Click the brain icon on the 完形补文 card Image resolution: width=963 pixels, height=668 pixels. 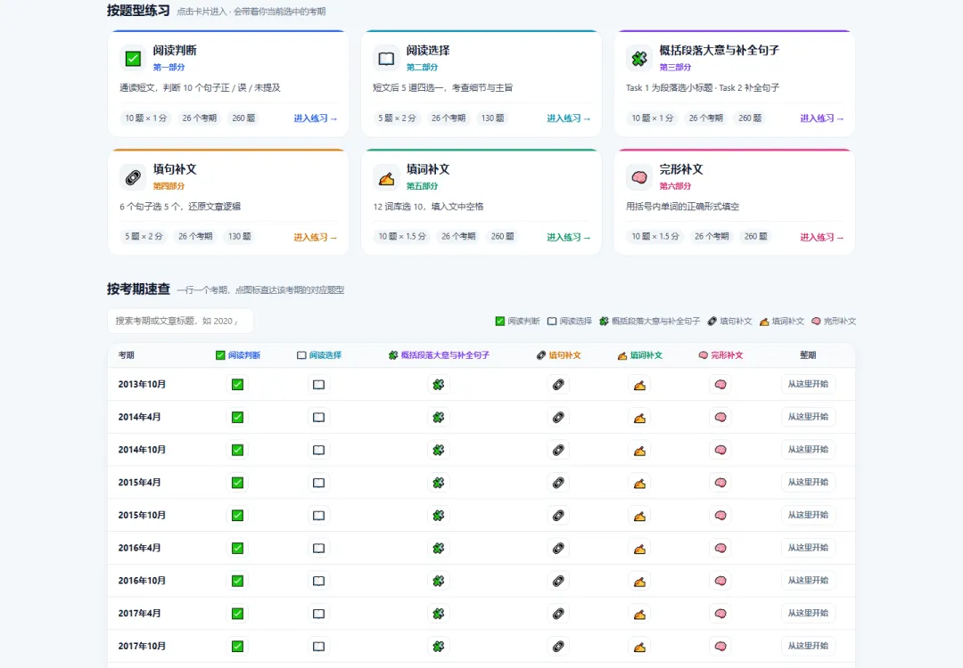pos(639,177)
